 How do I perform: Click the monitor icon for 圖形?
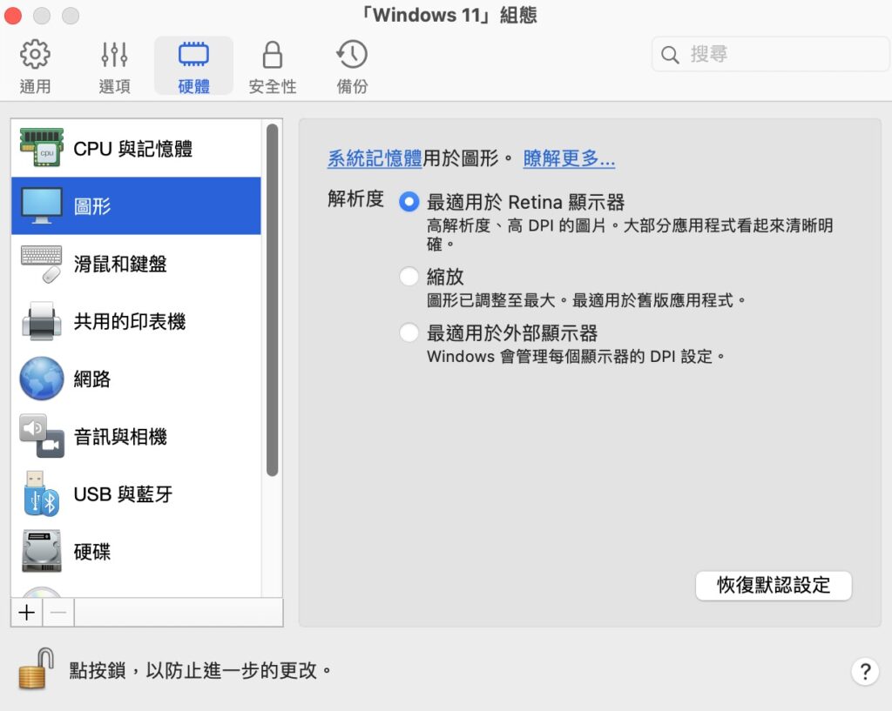tap(42, 205)
